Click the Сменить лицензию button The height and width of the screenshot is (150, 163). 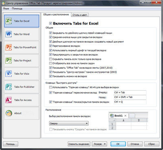click(79, 144)
